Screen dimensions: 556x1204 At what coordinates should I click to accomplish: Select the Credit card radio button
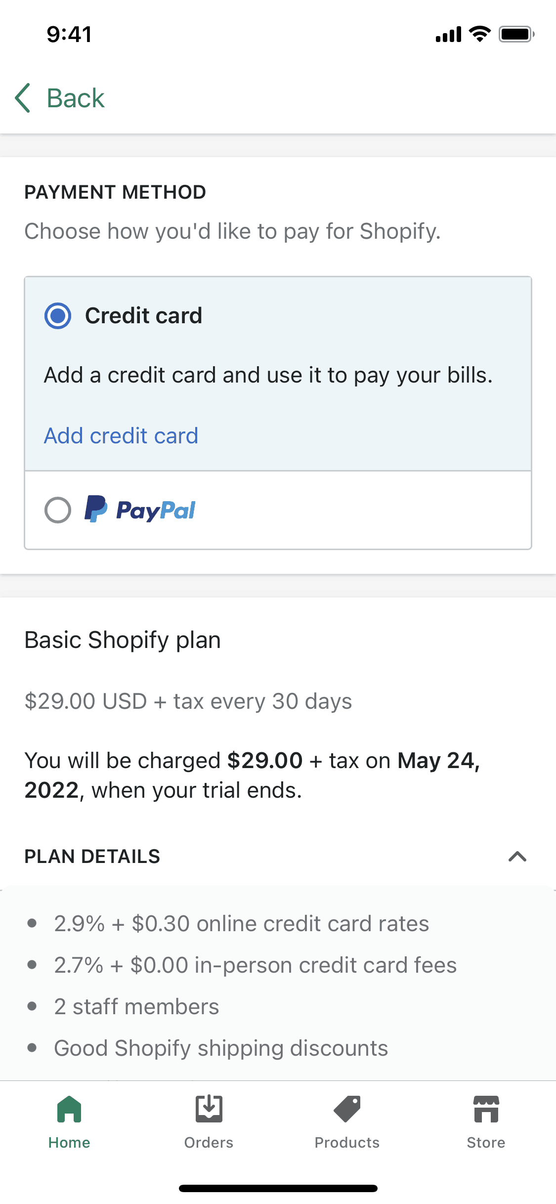pos(58,316)
